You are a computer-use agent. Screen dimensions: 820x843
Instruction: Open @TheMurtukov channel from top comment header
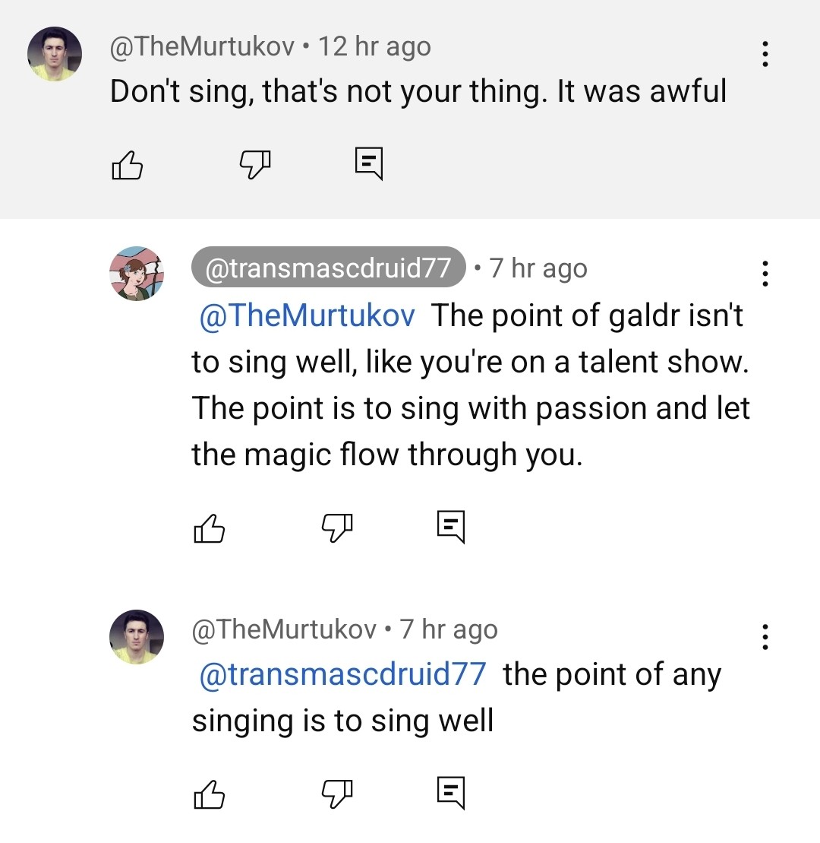(x=202, y=47)
